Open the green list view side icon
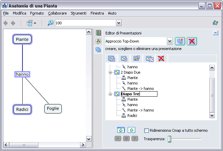 point(98,33)
